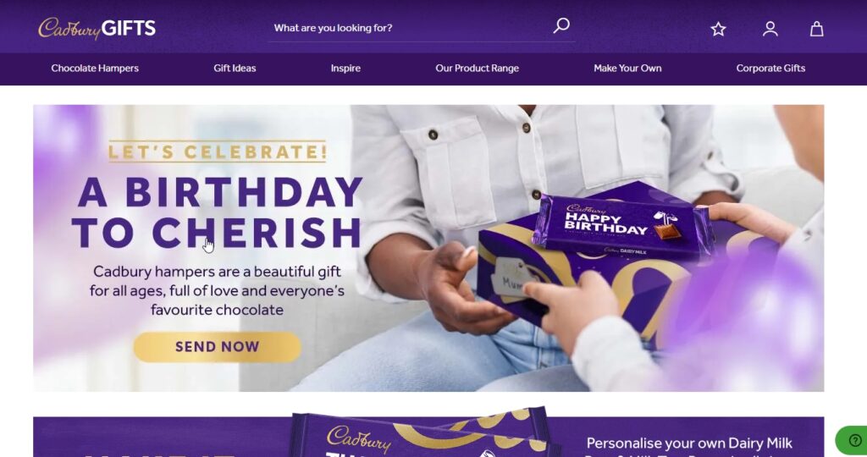Open the Chocolate Hampers menu
Screen dimensions: 867x457
pos(95,68)
